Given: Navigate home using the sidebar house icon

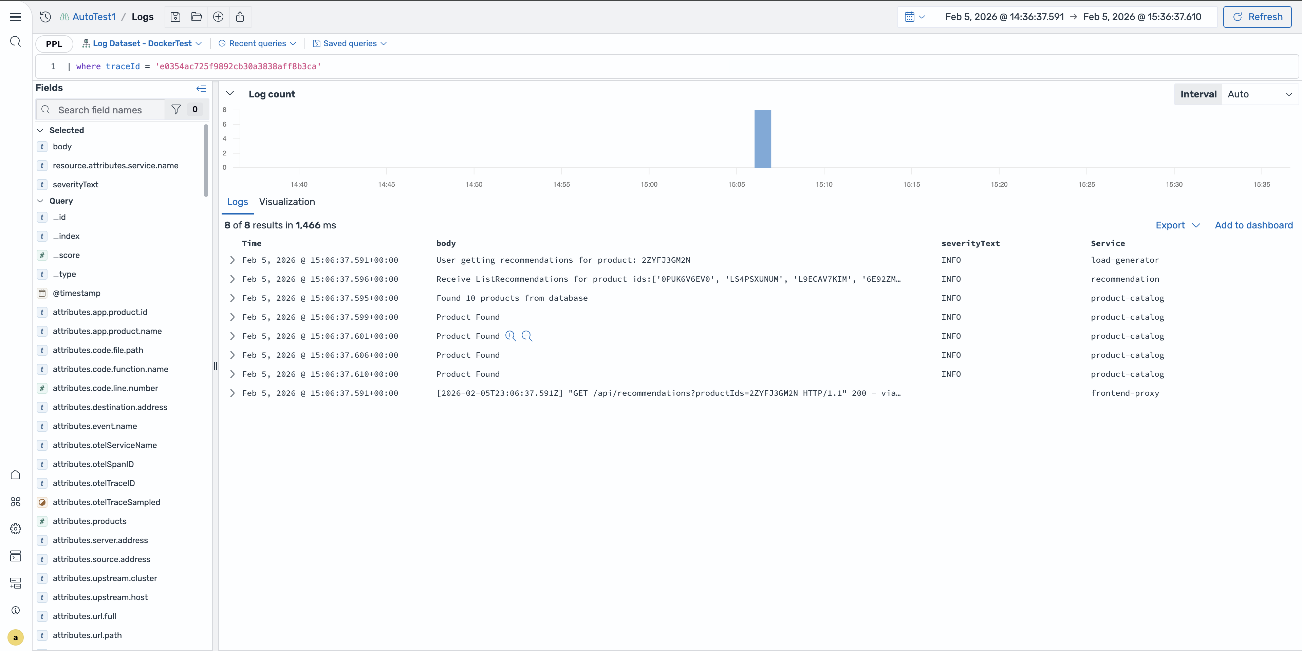Looking at the screenshot, I should (x=15, y=474).
